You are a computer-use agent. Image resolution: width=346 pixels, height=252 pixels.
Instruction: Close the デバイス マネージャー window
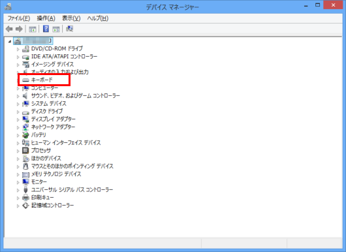pyautogui.click(x=333, y=5)
